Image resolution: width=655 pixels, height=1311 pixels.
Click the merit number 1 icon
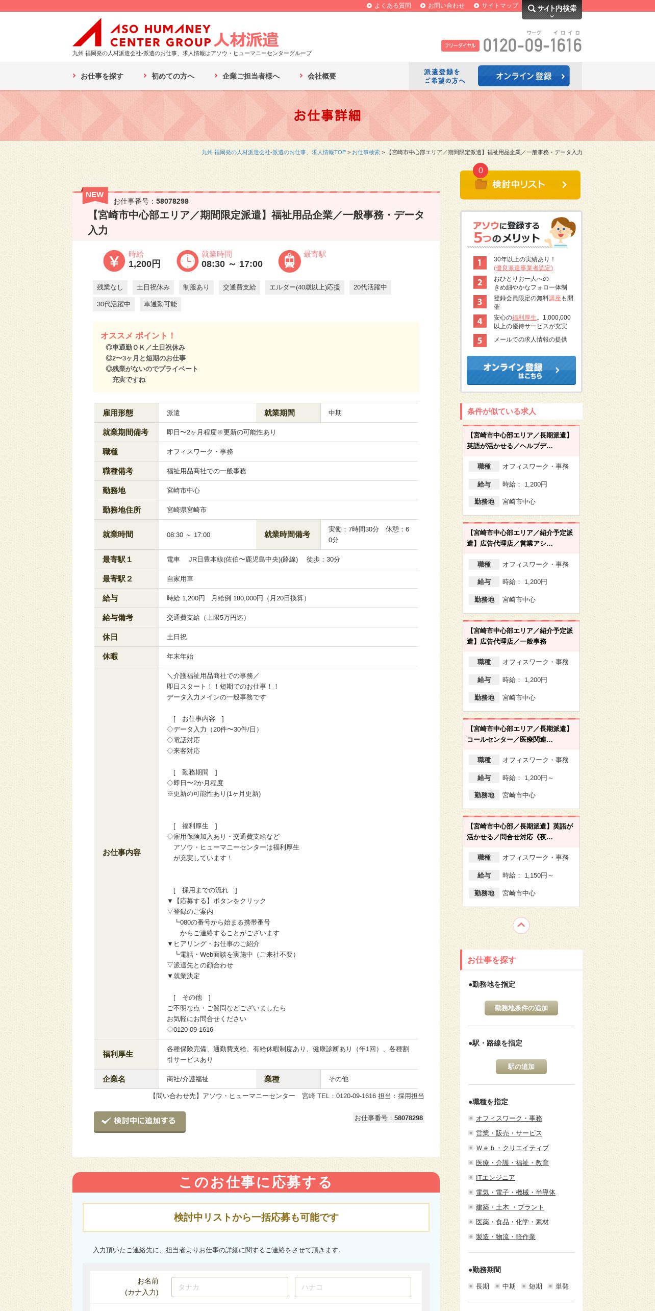[x=480, y=263]
